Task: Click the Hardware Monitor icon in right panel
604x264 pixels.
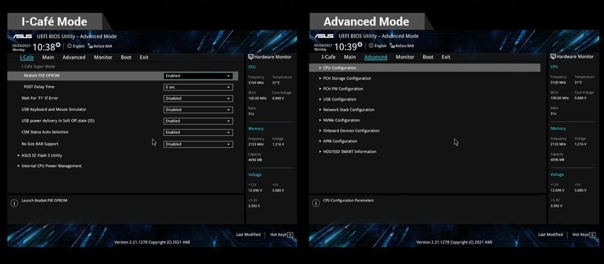Action: [553, 57]
